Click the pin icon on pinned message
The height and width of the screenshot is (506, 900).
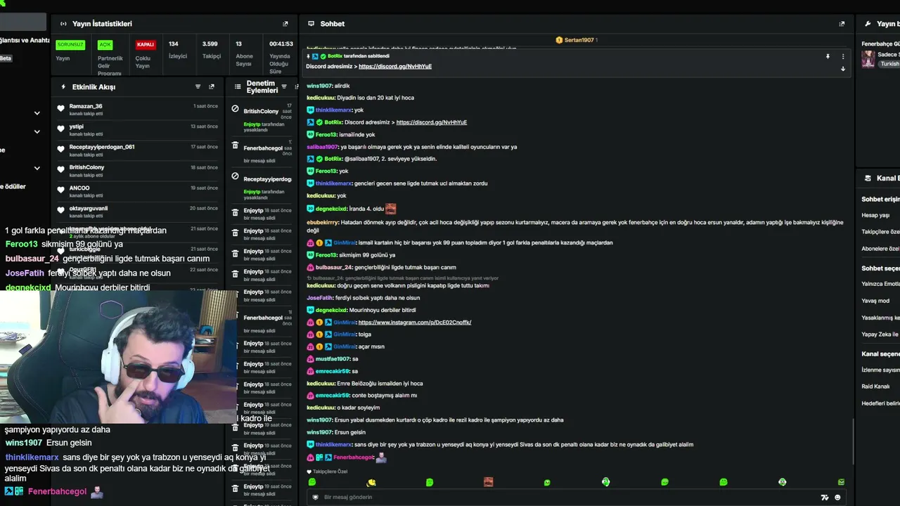[x=828, y=56]
